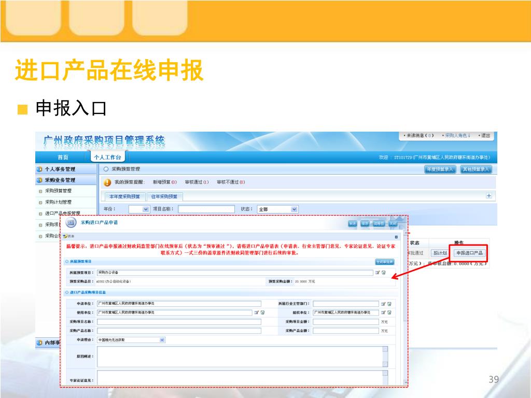This screenshot has width=531, height=398.
Task: Select the 往年采购预算 tab
Action: click(x=164, y=196)
